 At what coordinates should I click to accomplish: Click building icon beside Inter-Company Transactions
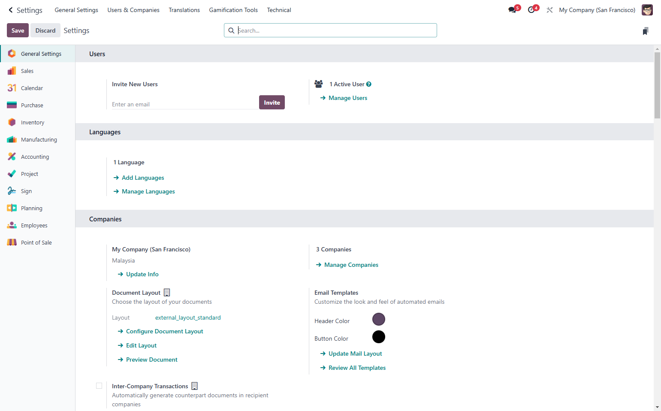(x=195, y=386)
